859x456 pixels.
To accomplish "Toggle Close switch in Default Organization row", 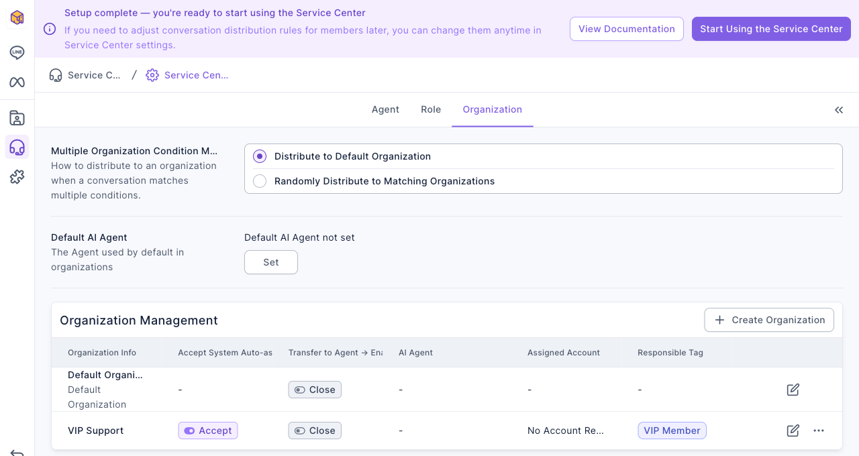I will tap(315, 390).
